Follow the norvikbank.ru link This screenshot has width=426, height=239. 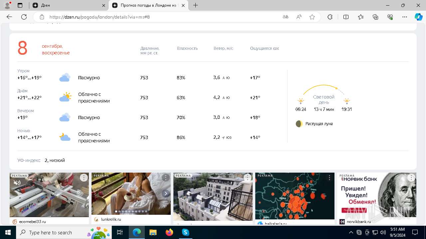click(x=359, y=221)
